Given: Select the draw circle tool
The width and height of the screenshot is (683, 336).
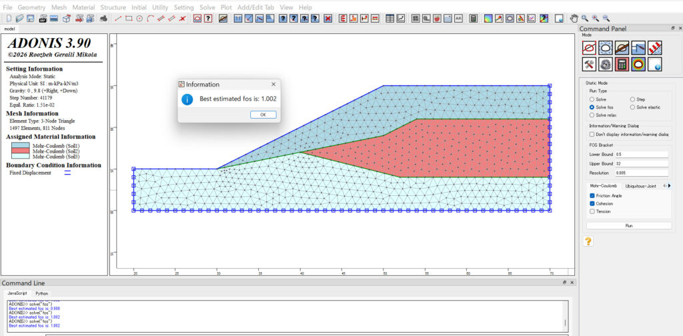Looking at the screenshot, I should (x=139, y=19).
